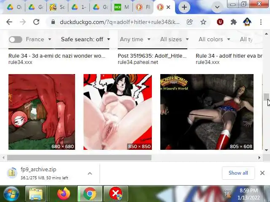The width and height of the screenshot is (270, 202).
Task: Open the All colors filter dropdown
Action: pyautogui.click(x=214, y=39)
